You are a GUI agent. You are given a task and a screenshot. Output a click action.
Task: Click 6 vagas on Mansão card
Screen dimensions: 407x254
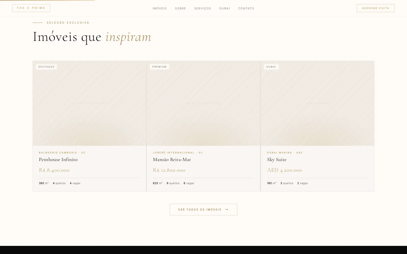[189, 183]
